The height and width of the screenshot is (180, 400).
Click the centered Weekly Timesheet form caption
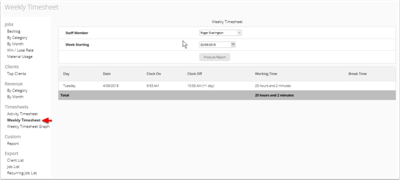tap(227, 22)
